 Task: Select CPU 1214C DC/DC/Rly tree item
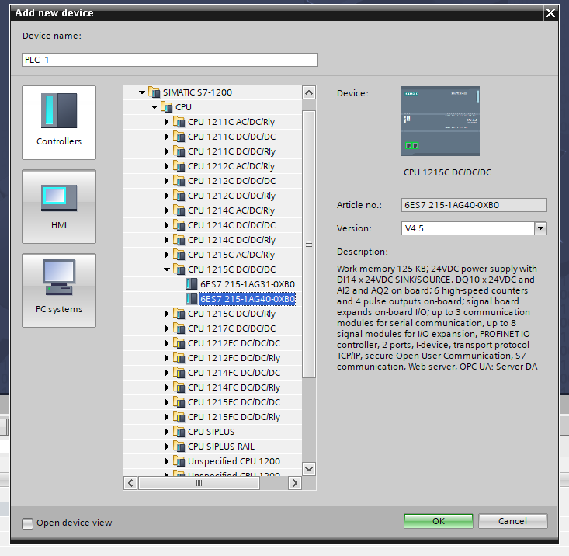point(231,240)
